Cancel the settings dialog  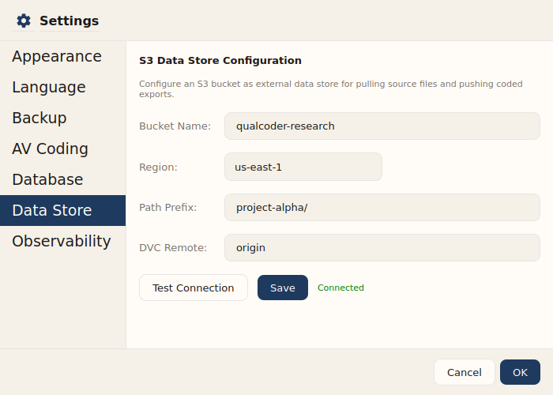tap(465, 372)
